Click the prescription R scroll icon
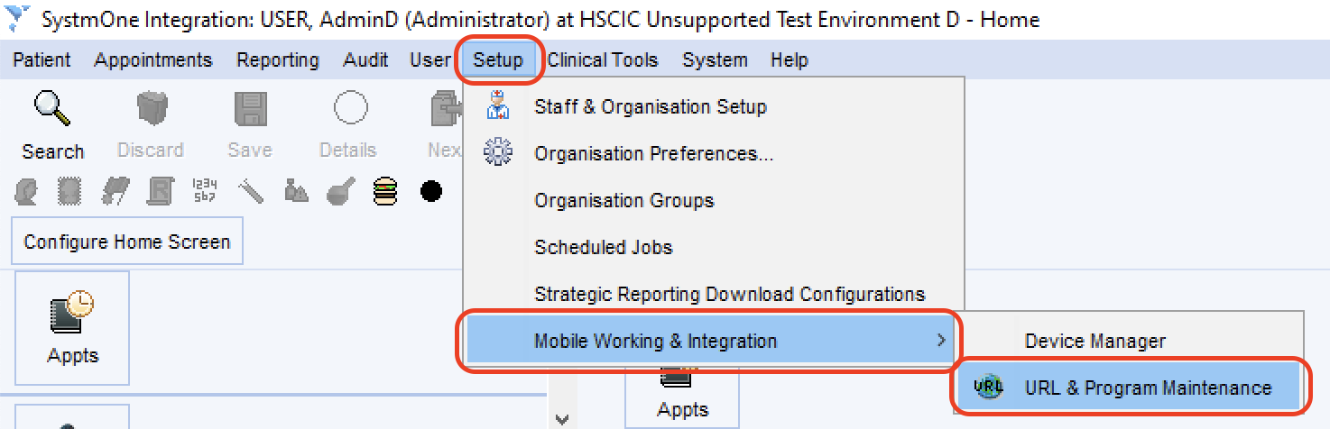Viewport: 1330px width, 429px height. 160,191
